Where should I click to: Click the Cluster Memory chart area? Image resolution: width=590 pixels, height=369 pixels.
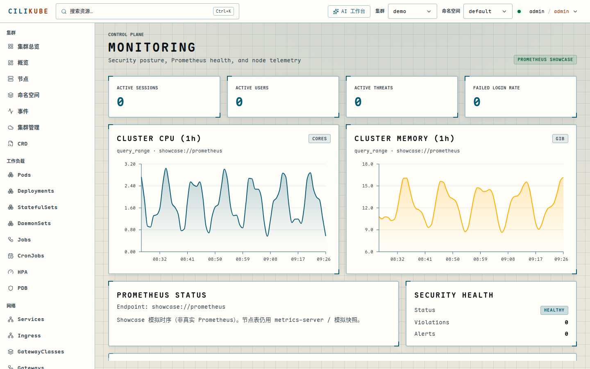click(x=471, y=208)
